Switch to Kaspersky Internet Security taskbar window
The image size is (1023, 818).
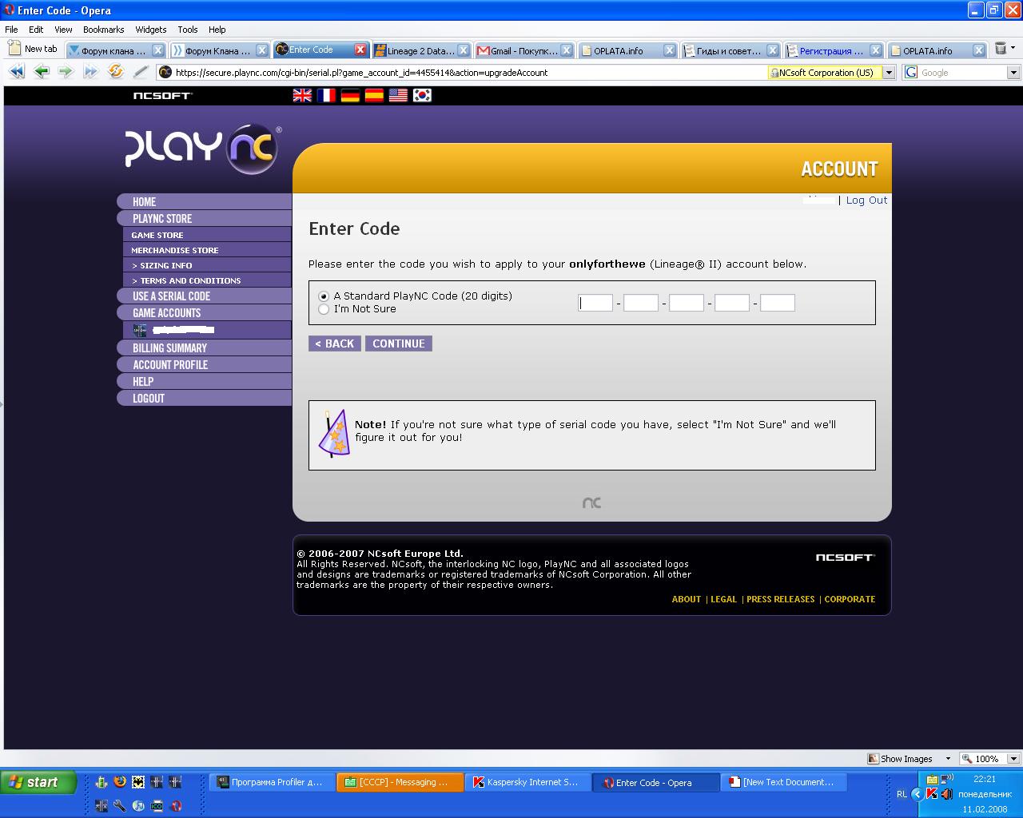coord(527,783)
